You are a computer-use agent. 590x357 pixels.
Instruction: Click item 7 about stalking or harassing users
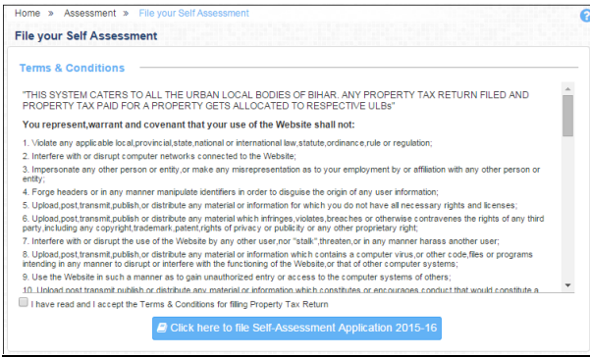pyautogui.click(x=261, y=241)
